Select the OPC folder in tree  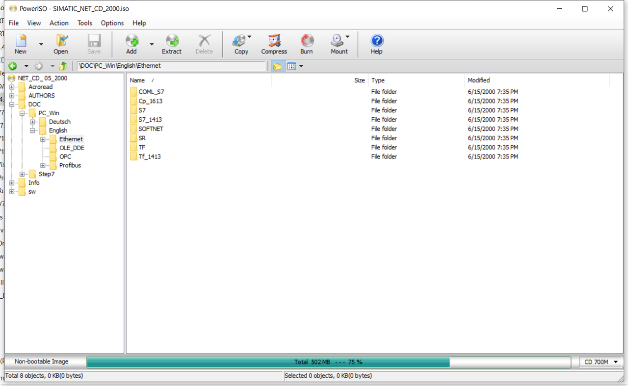coord(65,156)
